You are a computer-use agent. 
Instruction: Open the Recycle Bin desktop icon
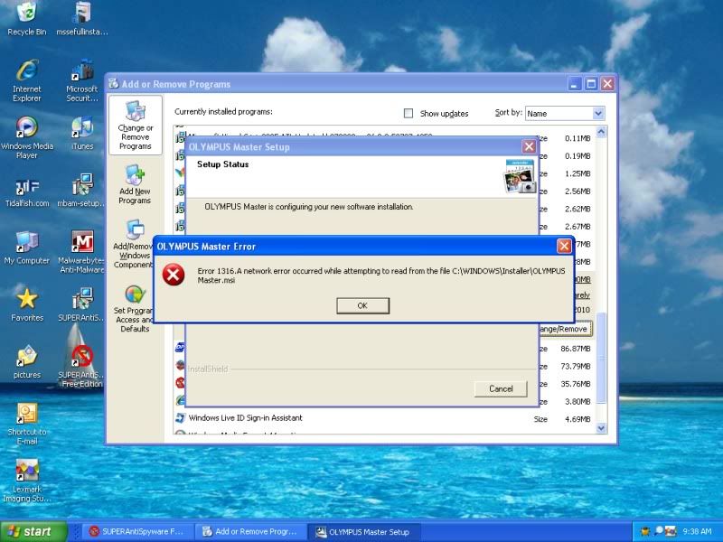click(27, 18)
